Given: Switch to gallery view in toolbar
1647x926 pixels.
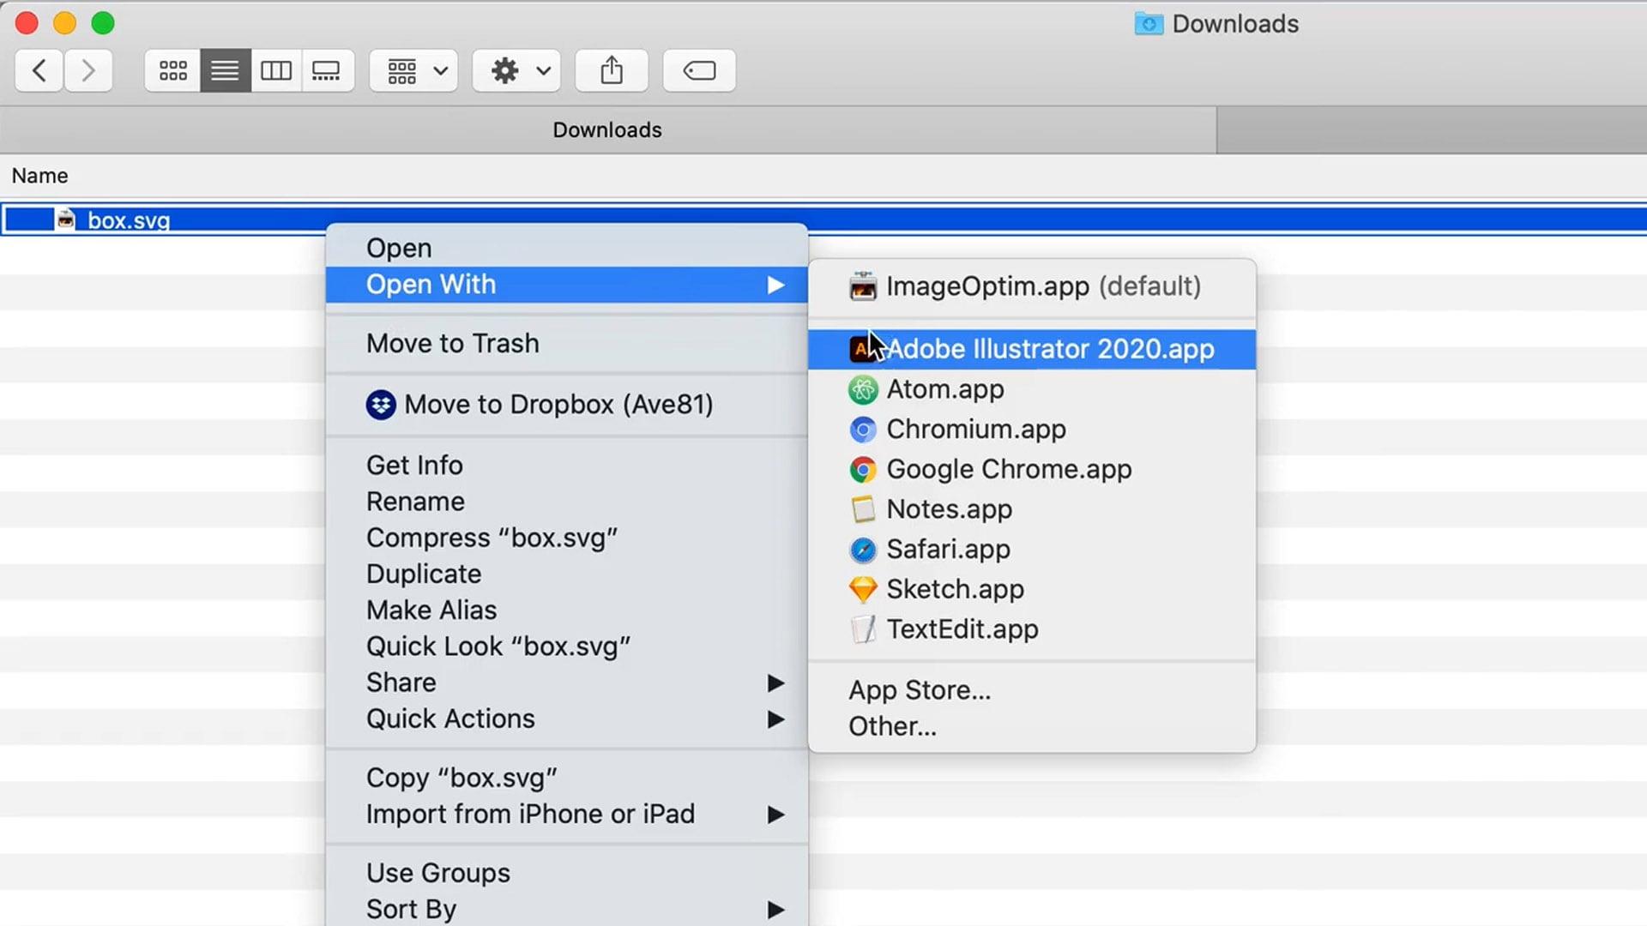Looking at the screenshot, I should (x=326, y=70).
